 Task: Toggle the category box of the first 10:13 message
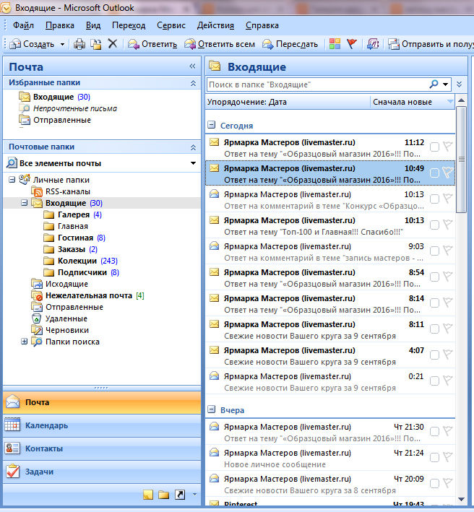[434, 199]
